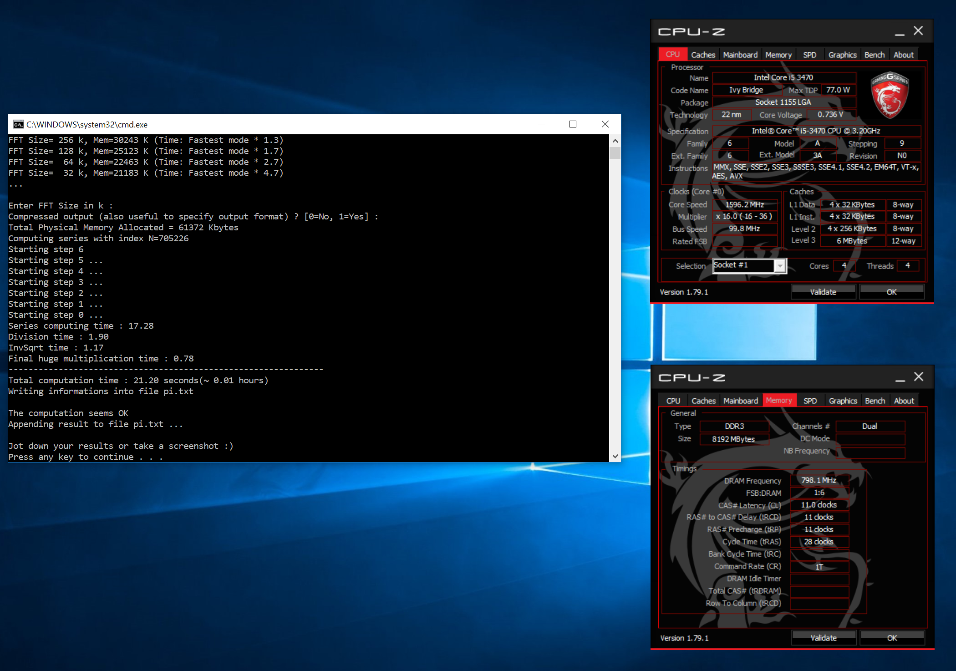The width and height of the screenshot is (956, 671).
Task: Open About tab in upper CPU-Z window
Action: pos(904,55)
